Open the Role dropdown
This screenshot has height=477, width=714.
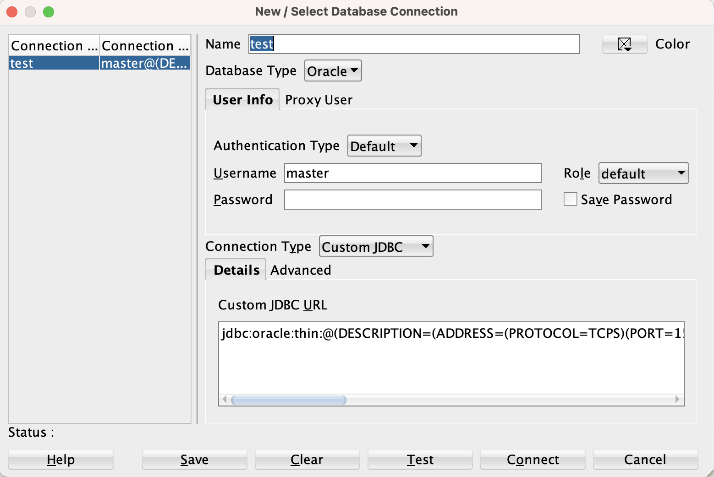point(643,173)
